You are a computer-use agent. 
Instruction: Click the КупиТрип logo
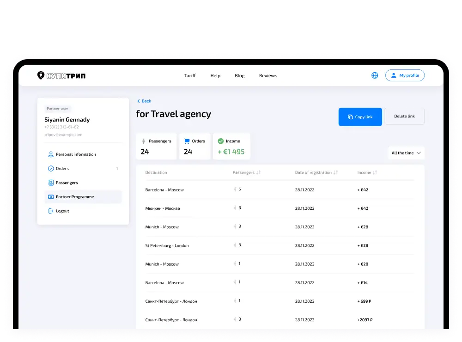tap(61, 75)
